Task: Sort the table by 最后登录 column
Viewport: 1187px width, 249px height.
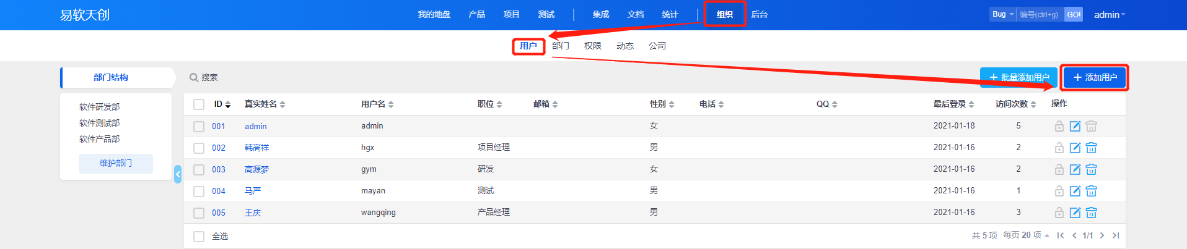Action: [954, 104]
